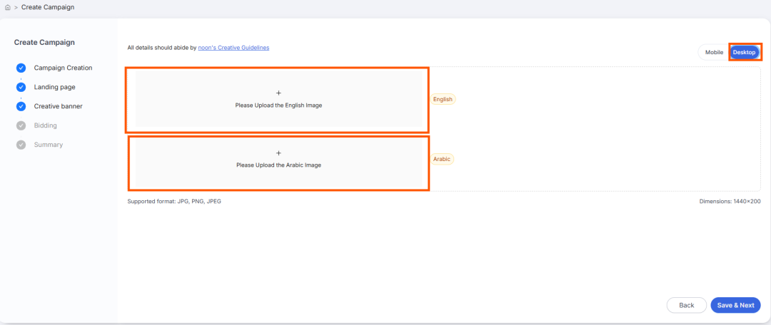Switch to the Mobile view toggle
The image size is (771, 325).
714,52
